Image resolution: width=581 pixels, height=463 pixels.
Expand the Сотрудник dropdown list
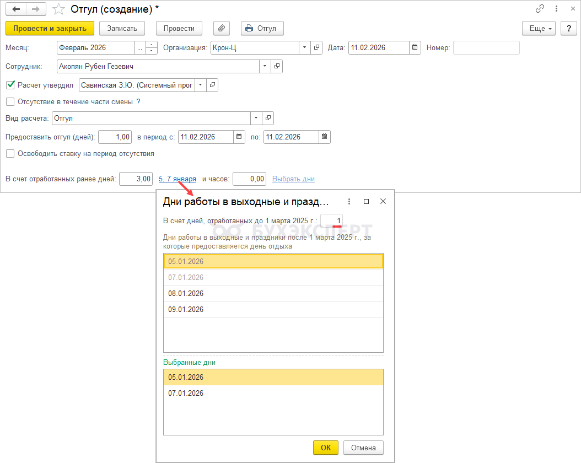[x=265, y=67]
